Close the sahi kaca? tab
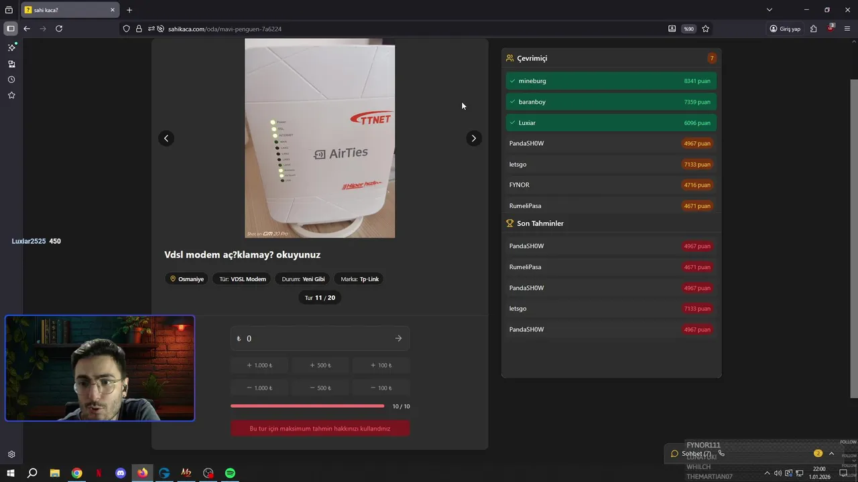The image size is (858, 482). tap(113, 10)
